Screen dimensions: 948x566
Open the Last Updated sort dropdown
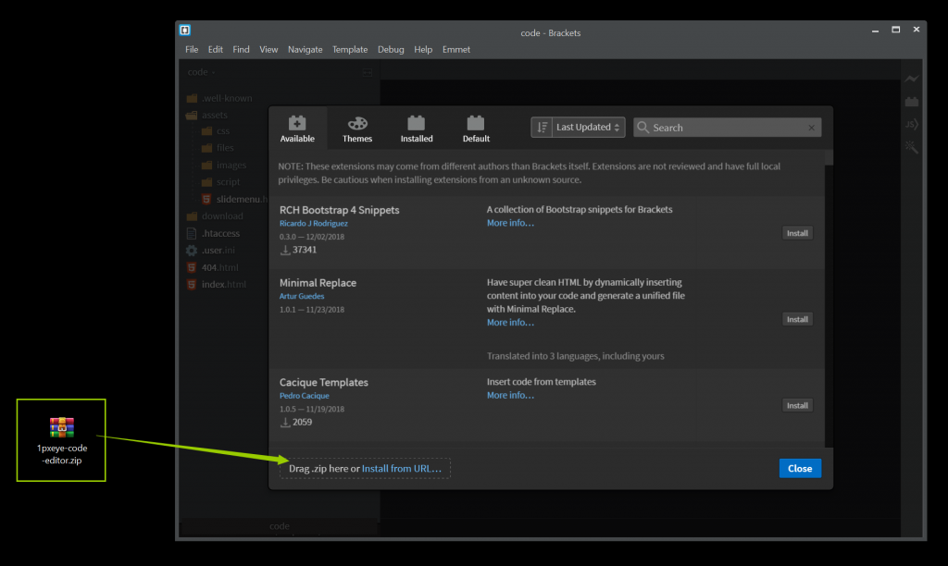point(589,127)
